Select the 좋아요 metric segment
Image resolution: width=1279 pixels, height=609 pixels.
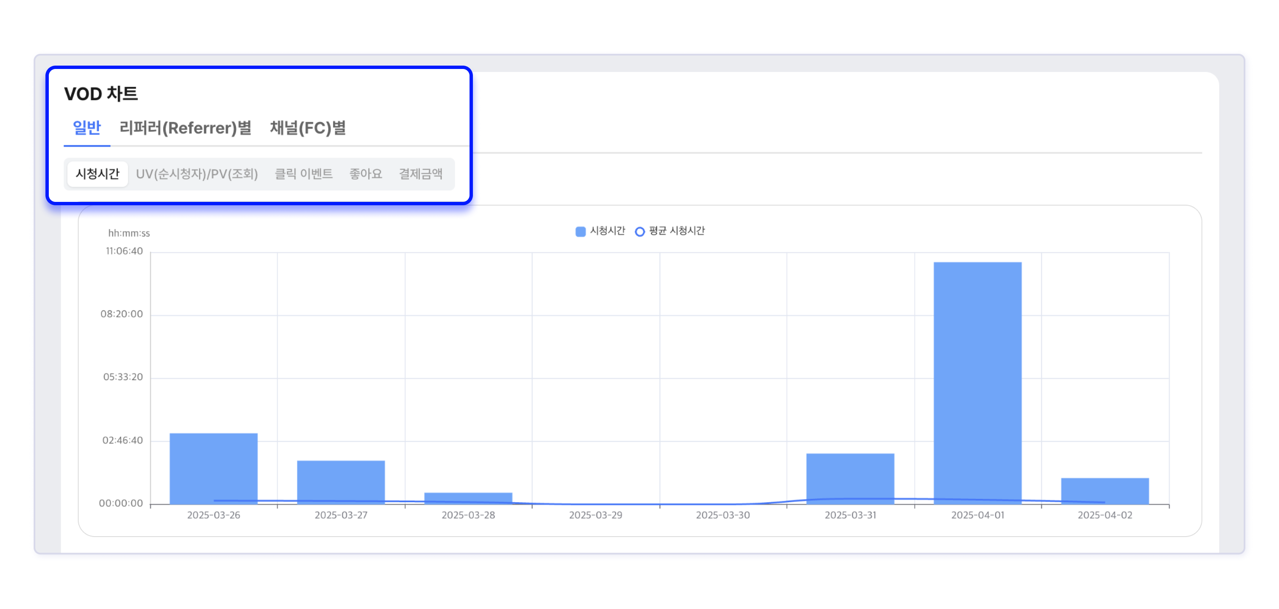pyautogui.click(x=366, y=174)
